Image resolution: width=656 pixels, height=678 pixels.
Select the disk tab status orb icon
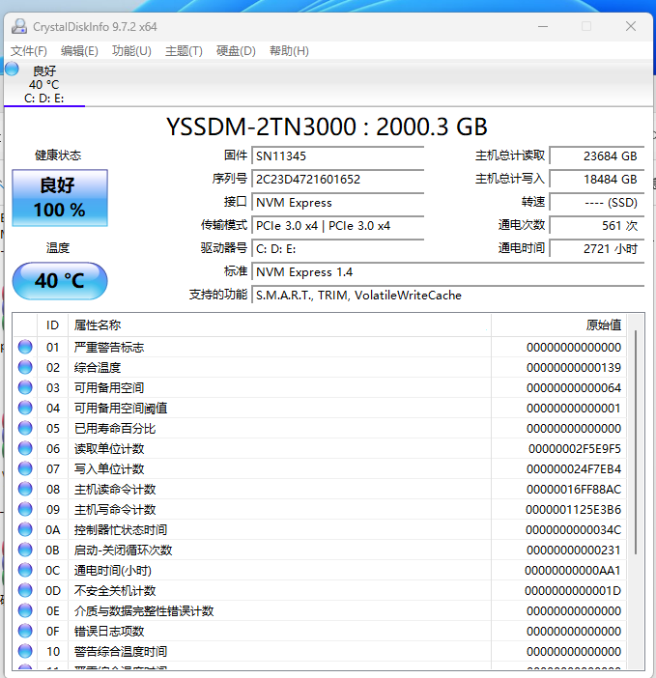click(12, 69)
